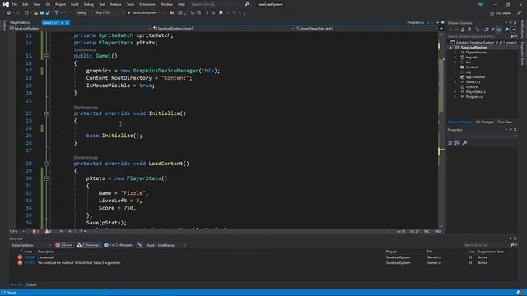Click the Solution Explorer properties wrench icon
527x296 pixels.
pos(507,30)
